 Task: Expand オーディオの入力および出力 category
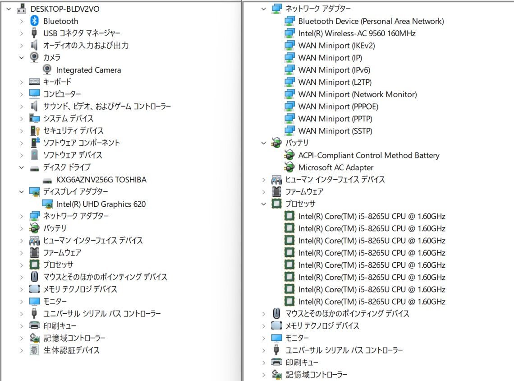pyautogui.click(x=21, y=46)
